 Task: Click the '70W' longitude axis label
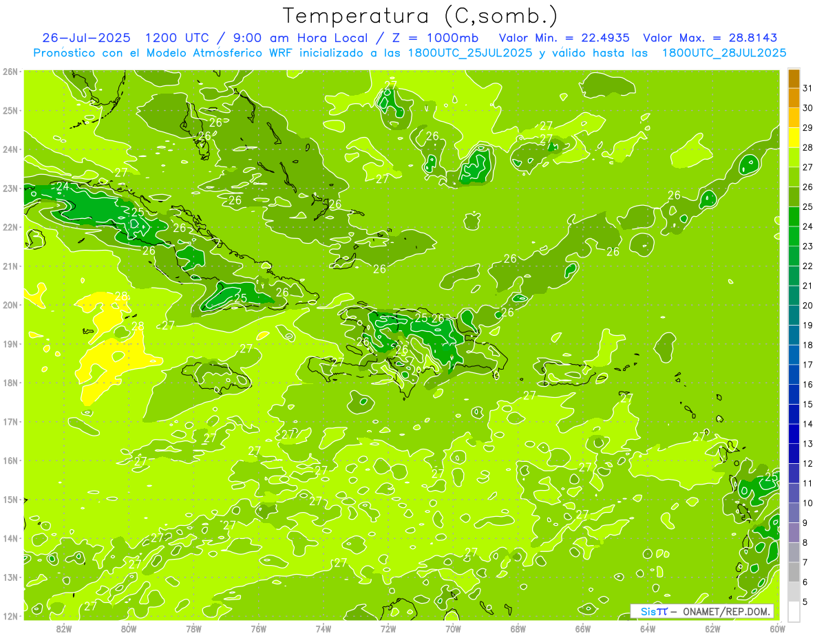(x=453, y=628)
